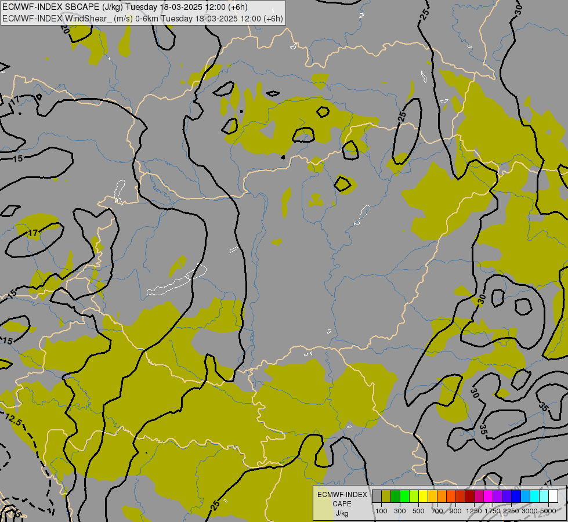Select the pure yellow legend swatch

click(x=423, y=496)
